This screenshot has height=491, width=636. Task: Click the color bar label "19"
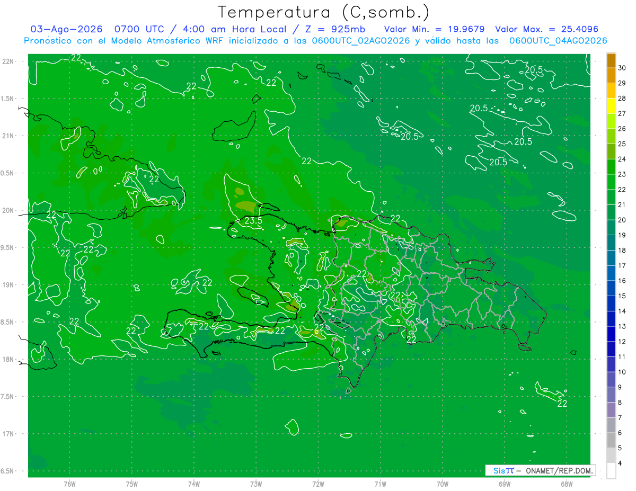coord(622,235)
